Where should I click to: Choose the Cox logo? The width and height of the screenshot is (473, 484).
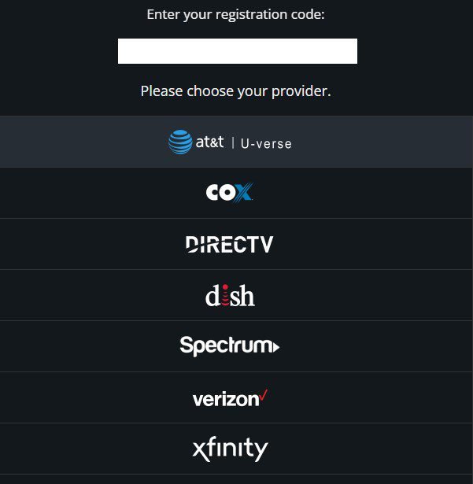[x=229, y=193]
